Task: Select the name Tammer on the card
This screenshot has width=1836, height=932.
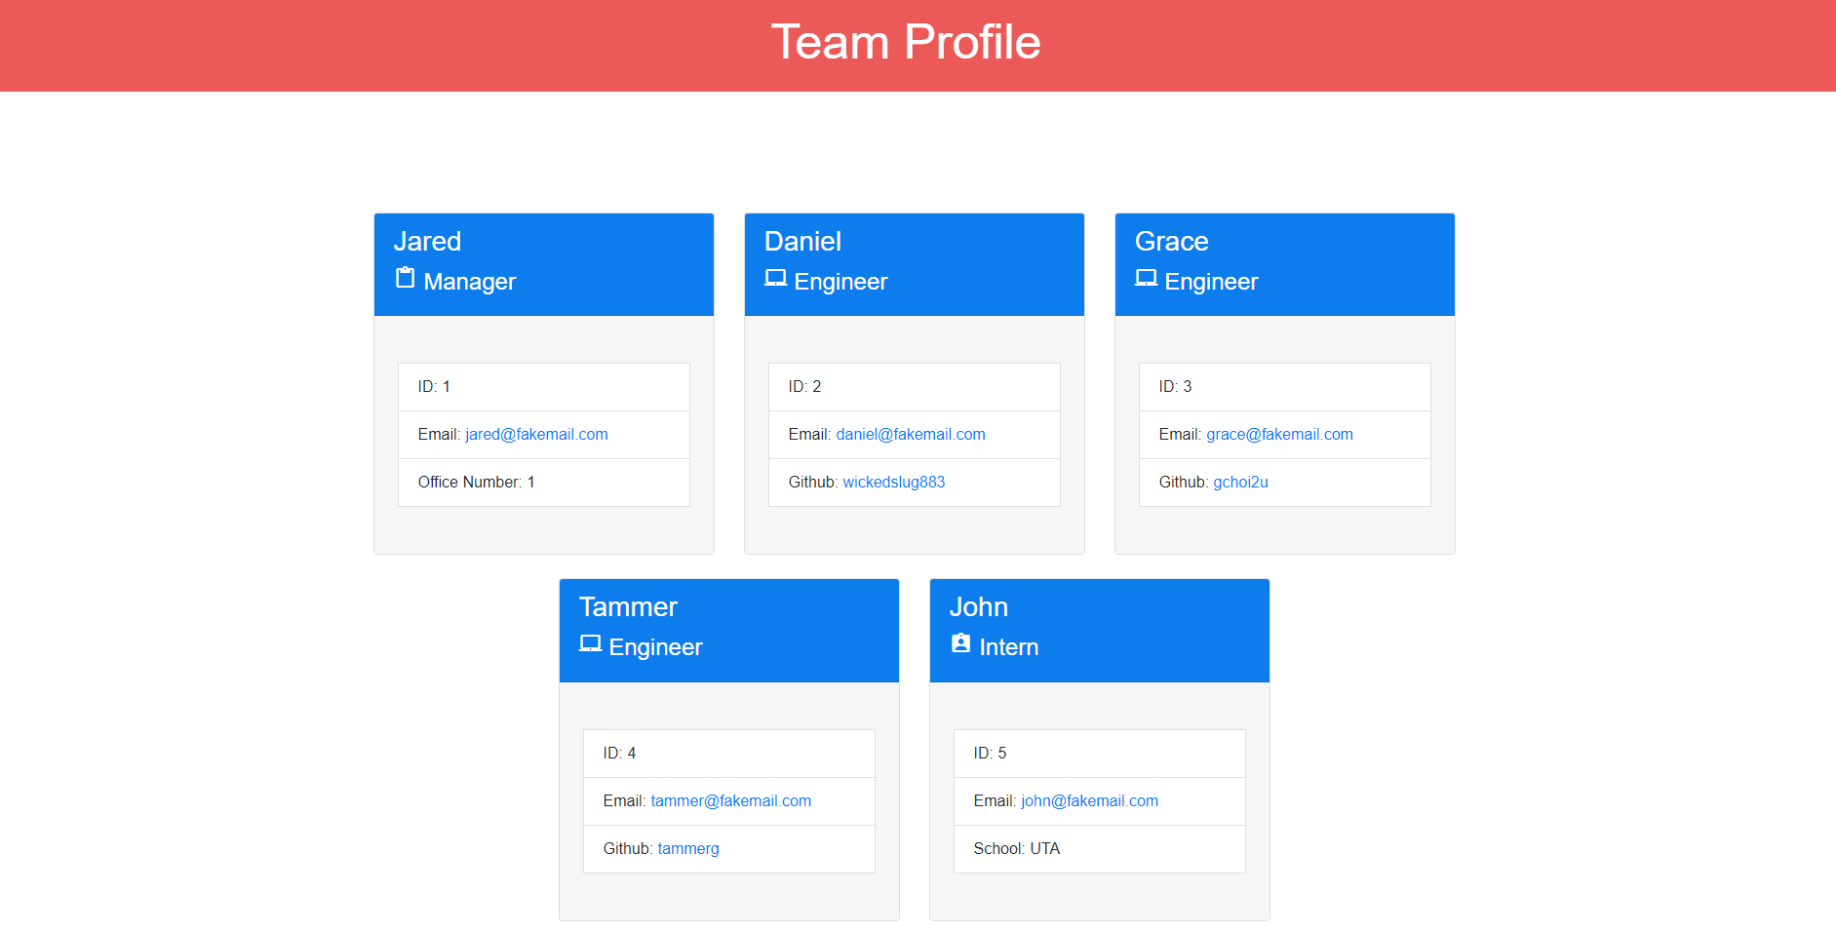Action: click(x=628, y=606)
